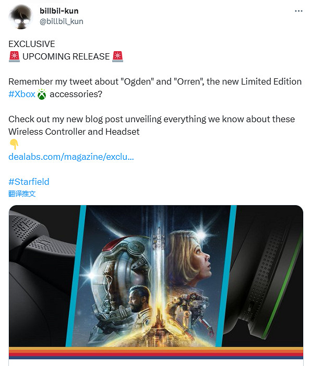Viewport: 311px width, 366px height.
Task: Open the @billbil_kun handle
Action: [x=62, y=21]
